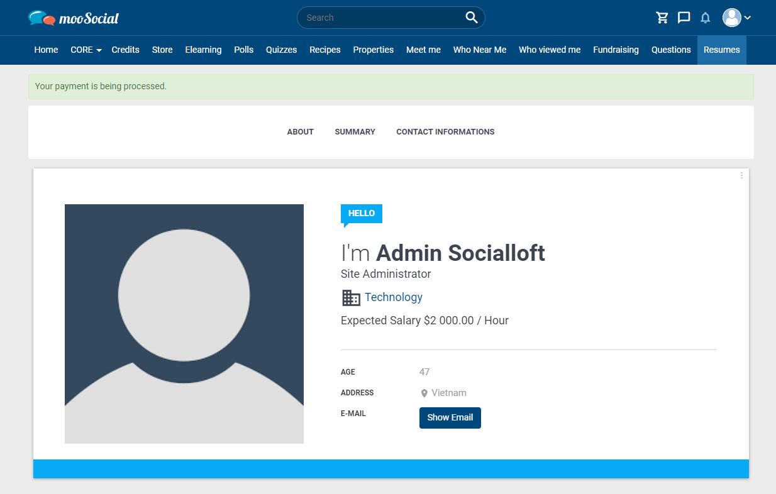Click the 'Site Administrator' title text

386,274
